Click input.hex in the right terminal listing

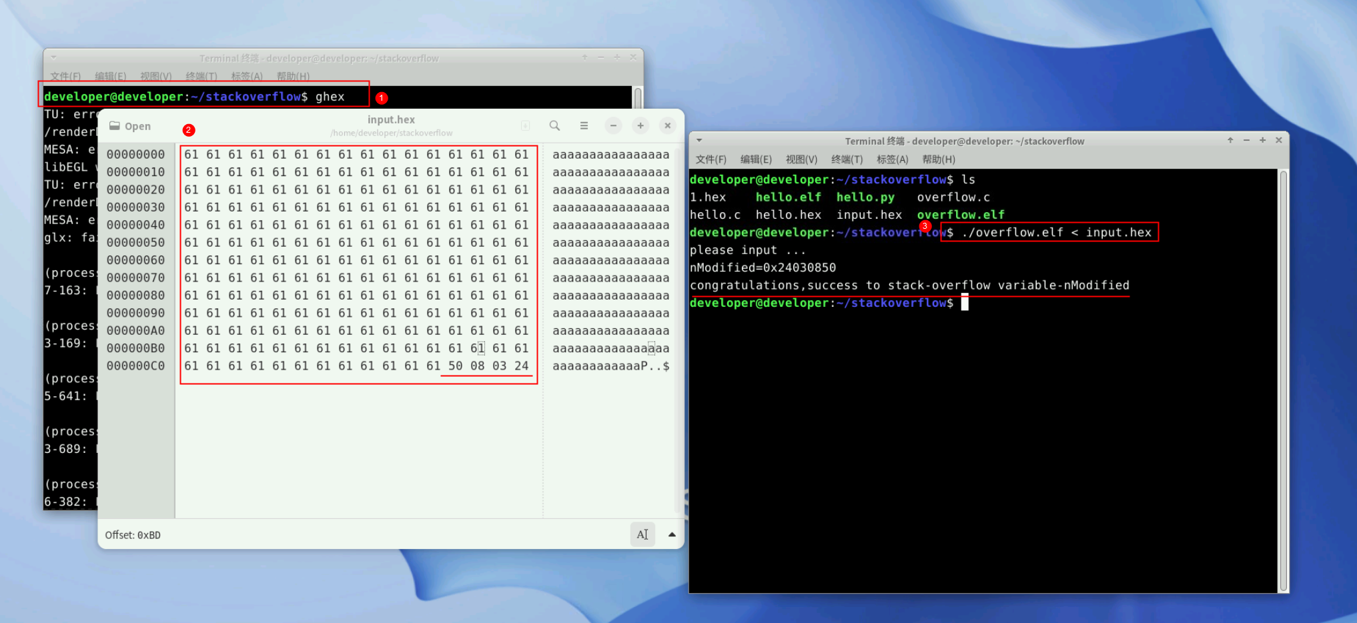tap(869, 214)
